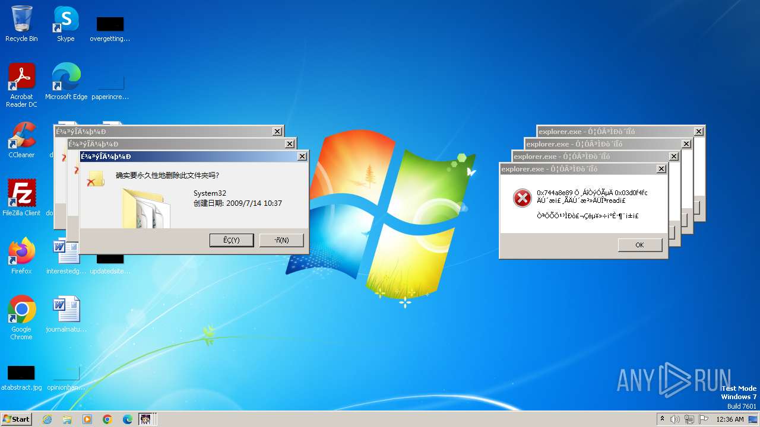The width and height of the screenshot is (760, 427).
Task: Launch FileZilla Client shortcut
Action: pos(22,197)
